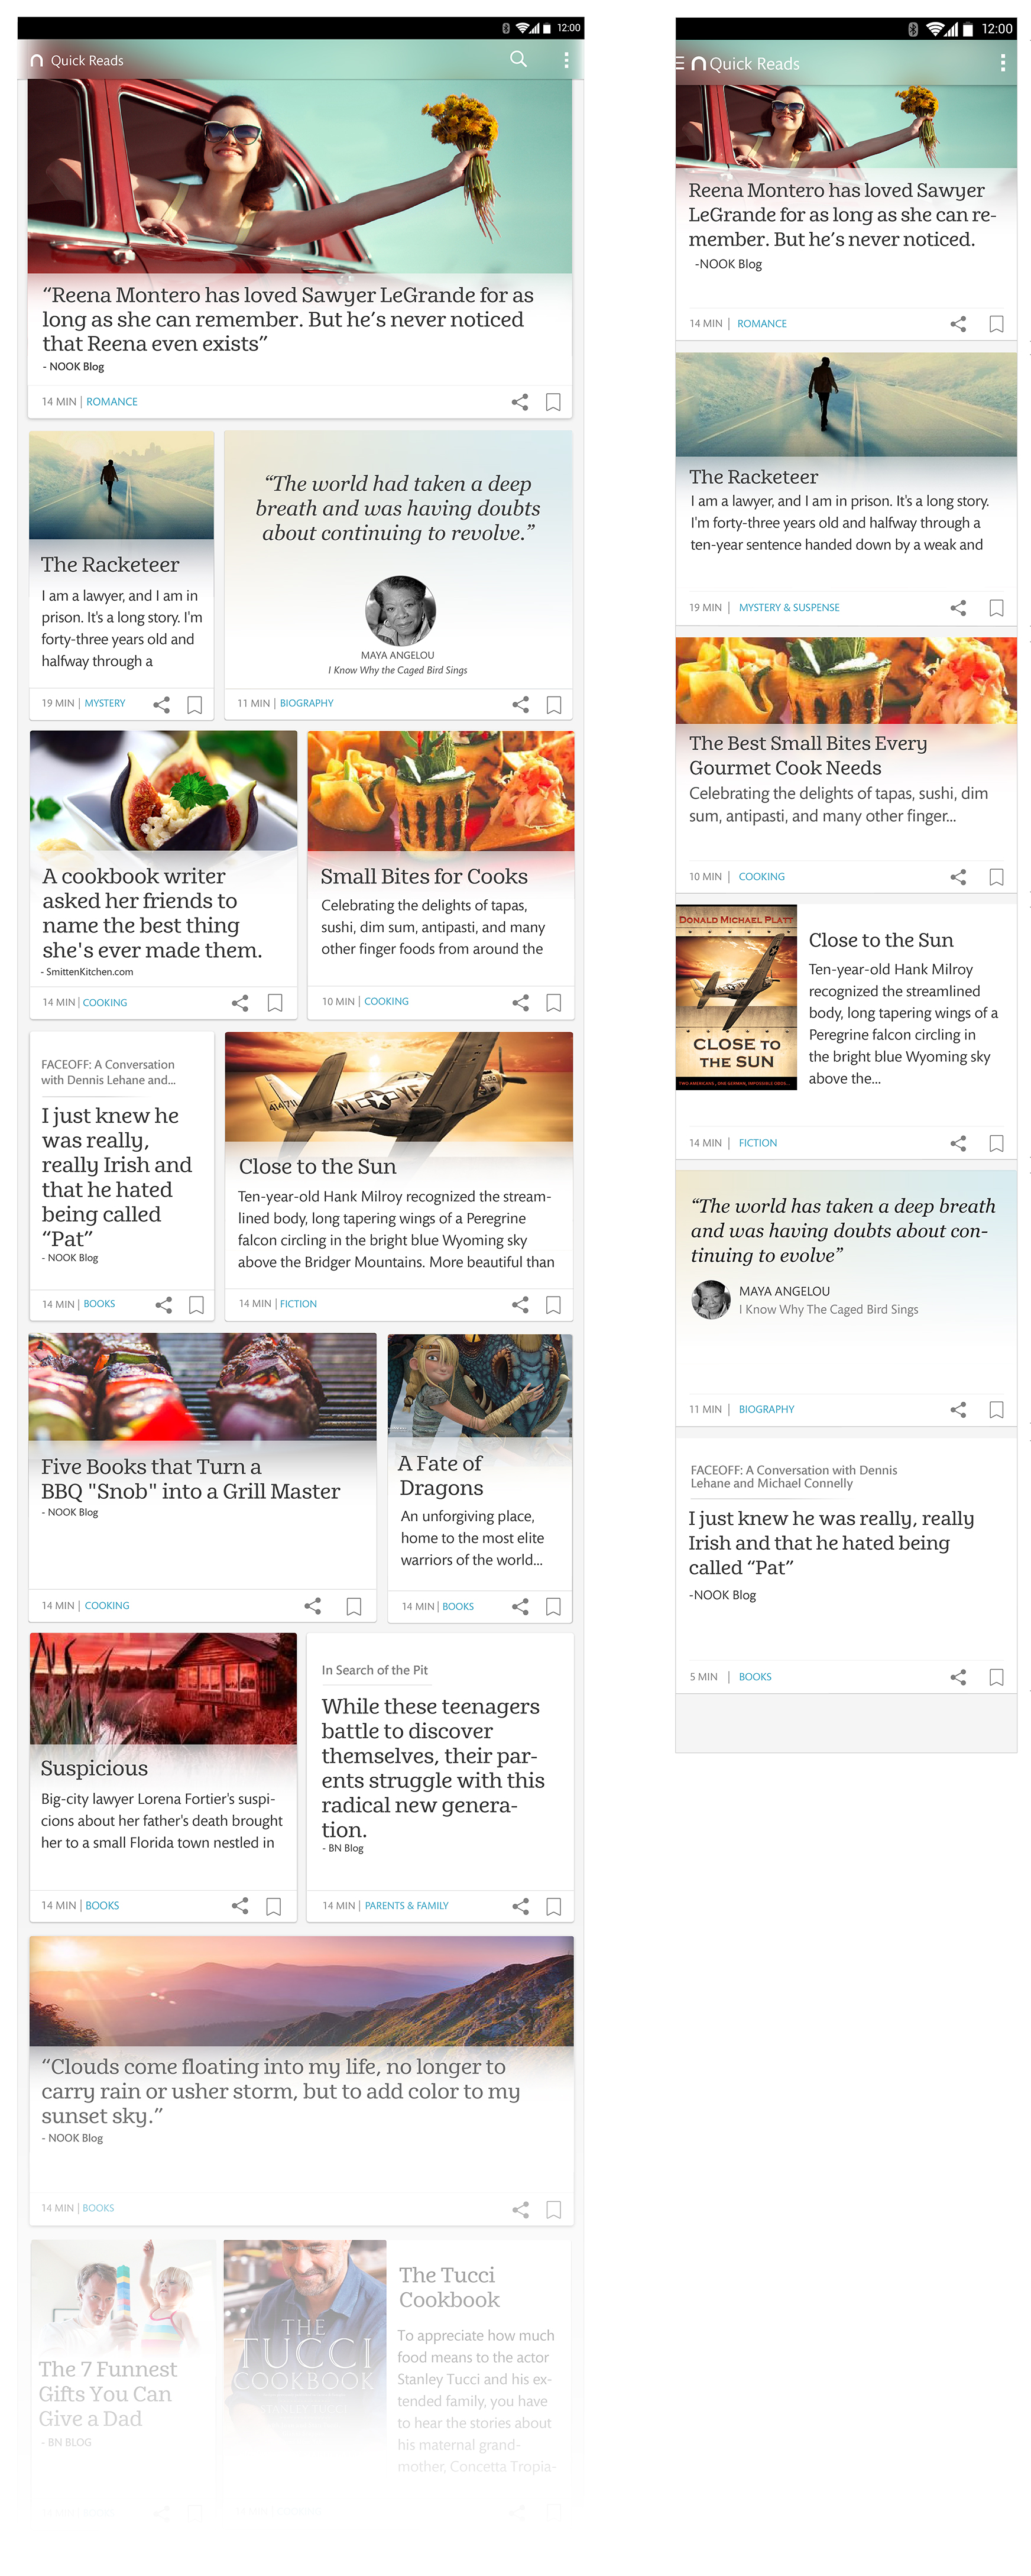Share the phone The Racketeer mystery & suspense card

coord(958,608)
